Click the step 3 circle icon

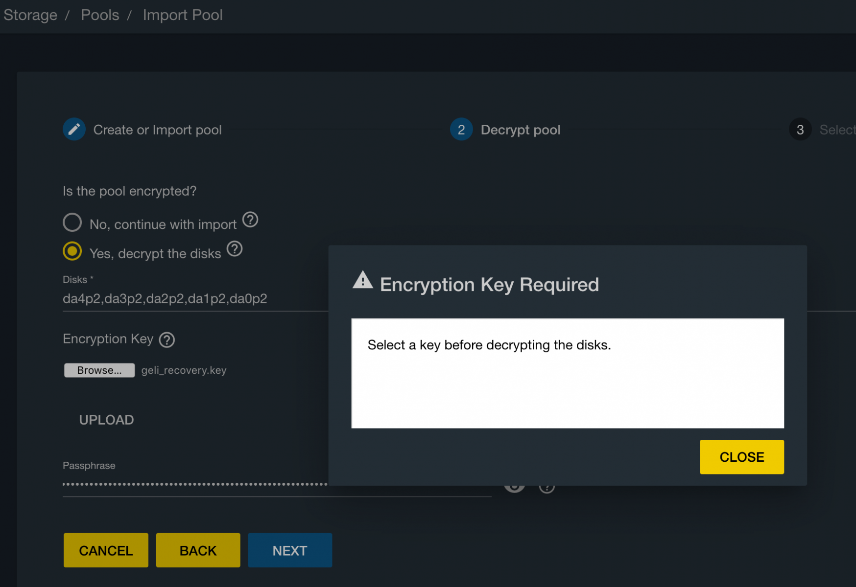[800, 130]
